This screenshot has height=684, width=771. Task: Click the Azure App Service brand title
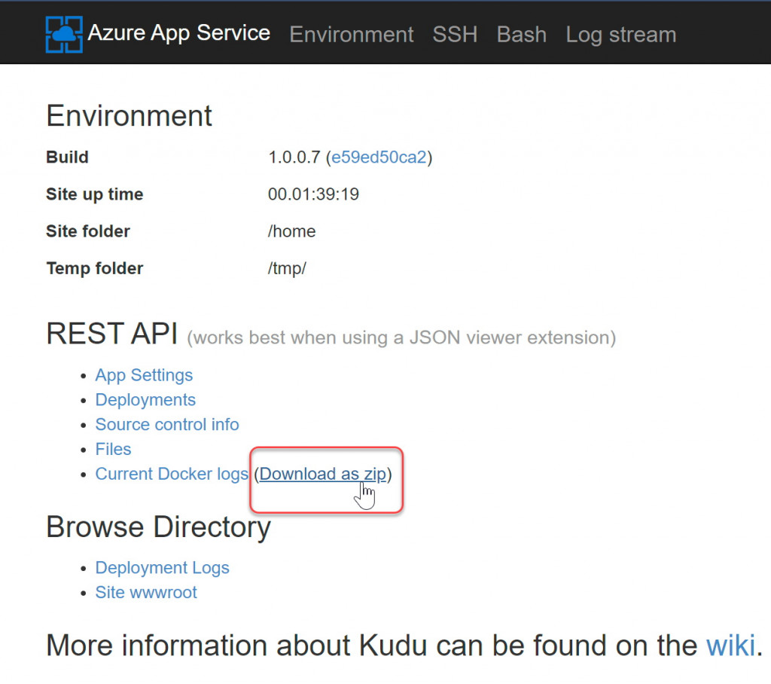click(178, 33)
